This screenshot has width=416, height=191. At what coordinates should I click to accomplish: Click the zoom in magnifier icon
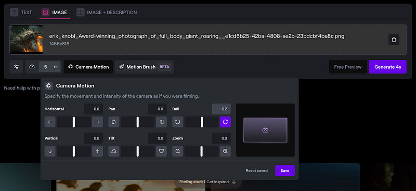pos(225,151)
